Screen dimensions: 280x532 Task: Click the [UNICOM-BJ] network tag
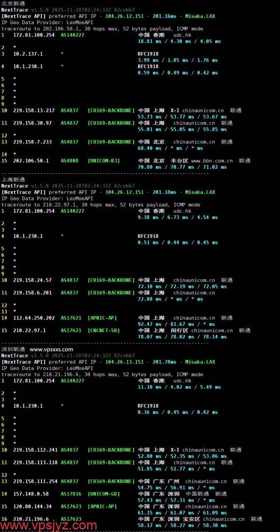(104, 161)
